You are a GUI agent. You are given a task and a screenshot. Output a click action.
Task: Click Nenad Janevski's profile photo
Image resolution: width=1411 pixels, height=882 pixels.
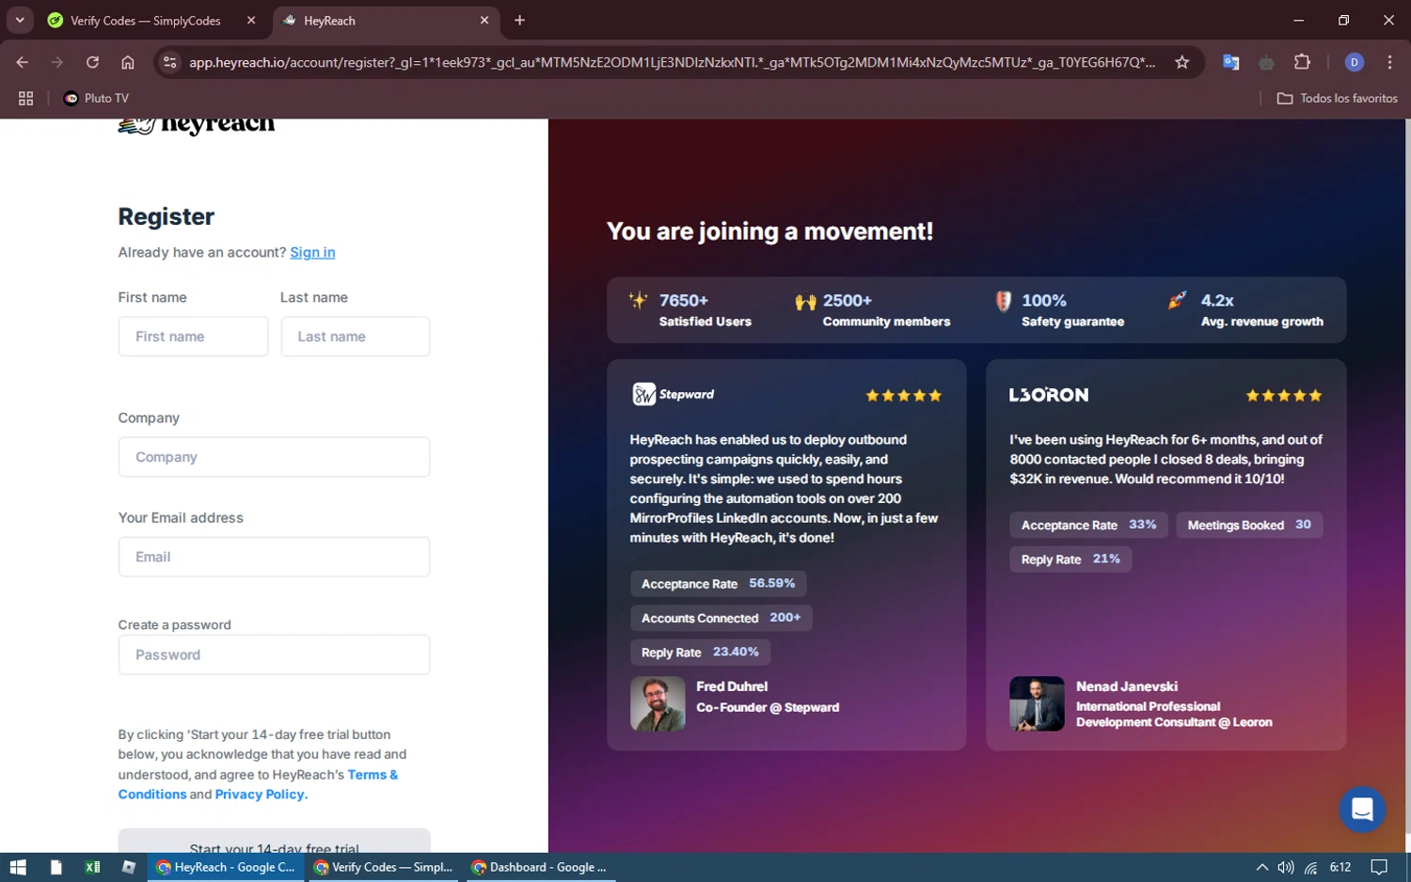point(1037,703)
